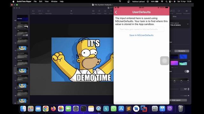Open the Window menu
204x114 pixels.
[54, 2]
